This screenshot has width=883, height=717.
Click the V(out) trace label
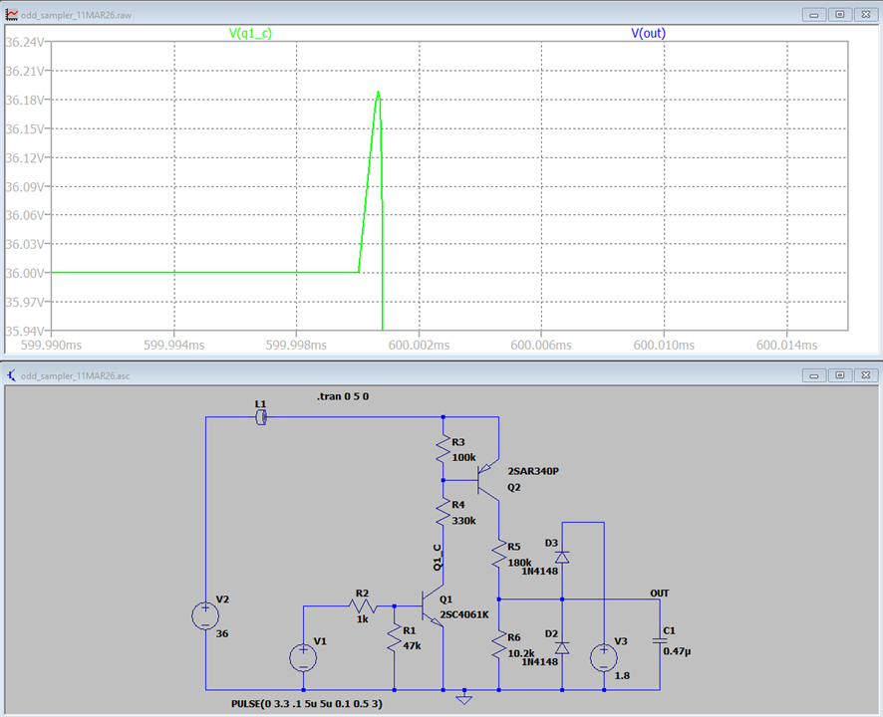coord(648,33)
